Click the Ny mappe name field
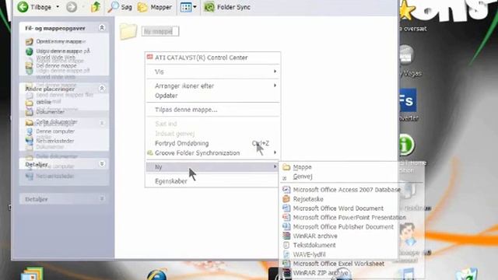The height and width of the screenshot is (280, 498). pyautogui.click(x=160, y=31)
